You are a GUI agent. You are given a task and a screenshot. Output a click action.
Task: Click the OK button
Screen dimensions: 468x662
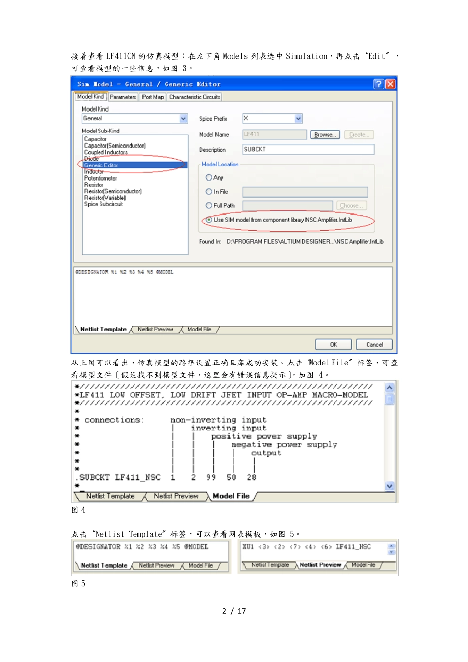pos(334,345)
